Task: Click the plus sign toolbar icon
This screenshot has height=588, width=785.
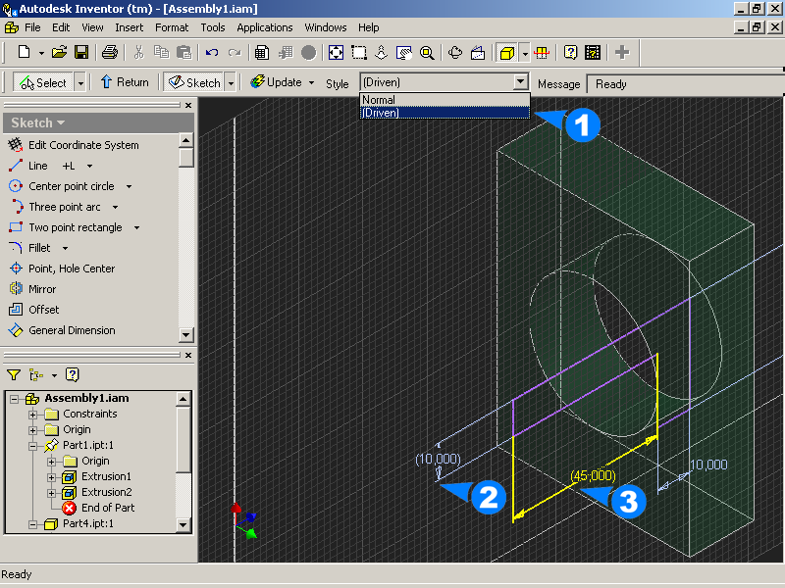Action: point(622,52)
